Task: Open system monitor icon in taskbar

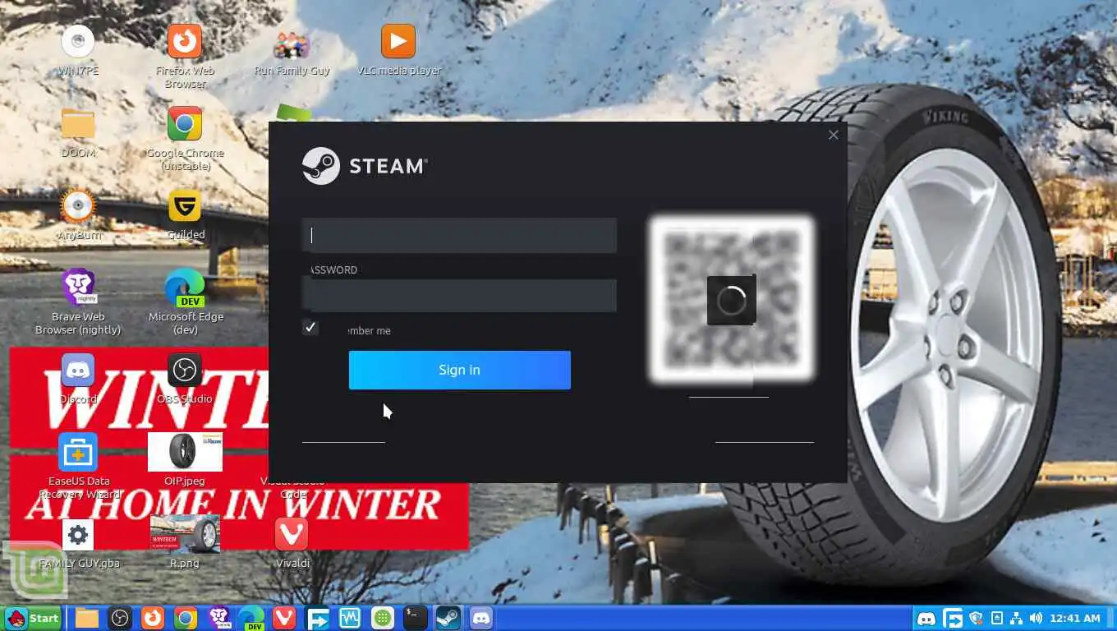Action: point(350,618)
